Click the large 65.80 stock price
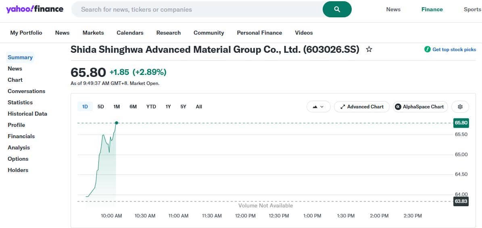 pos(88,73)
